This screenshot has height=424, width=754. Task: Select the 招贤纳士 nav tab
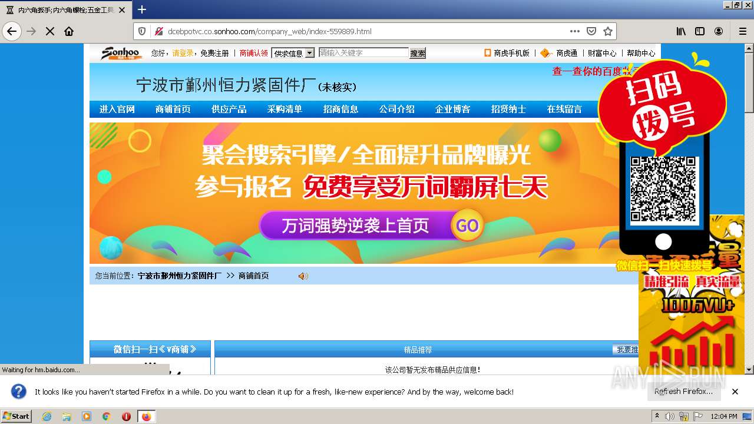pos(509,109)
